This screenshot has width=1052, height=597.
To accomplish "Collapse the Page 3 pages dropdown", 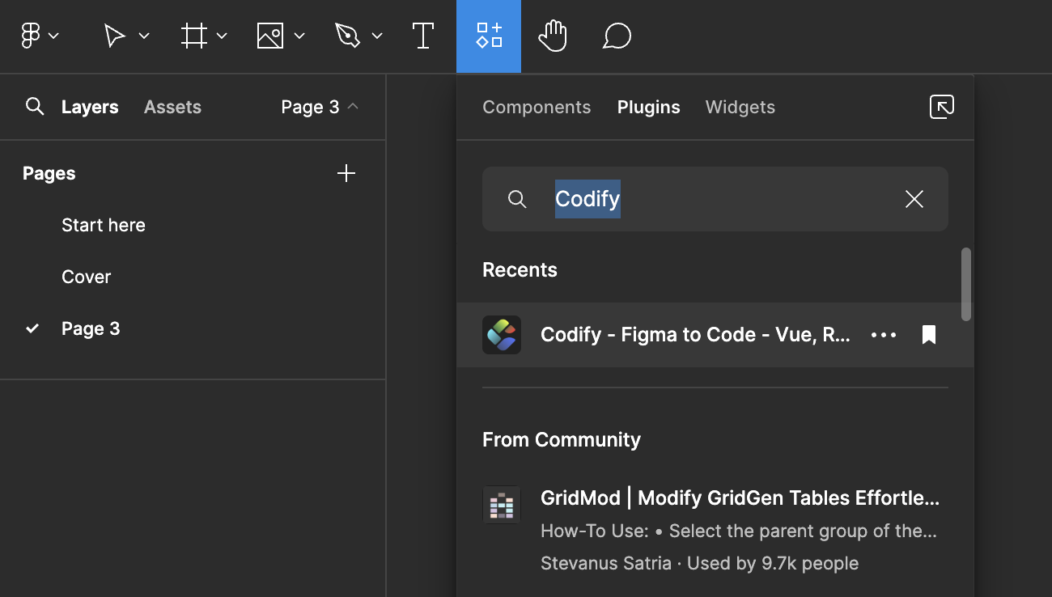I will pos(320,107).
